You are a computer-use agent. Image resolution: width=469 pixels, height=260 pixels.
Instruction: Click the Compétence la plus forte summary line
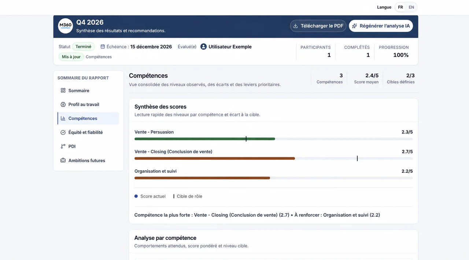point(257,215)
